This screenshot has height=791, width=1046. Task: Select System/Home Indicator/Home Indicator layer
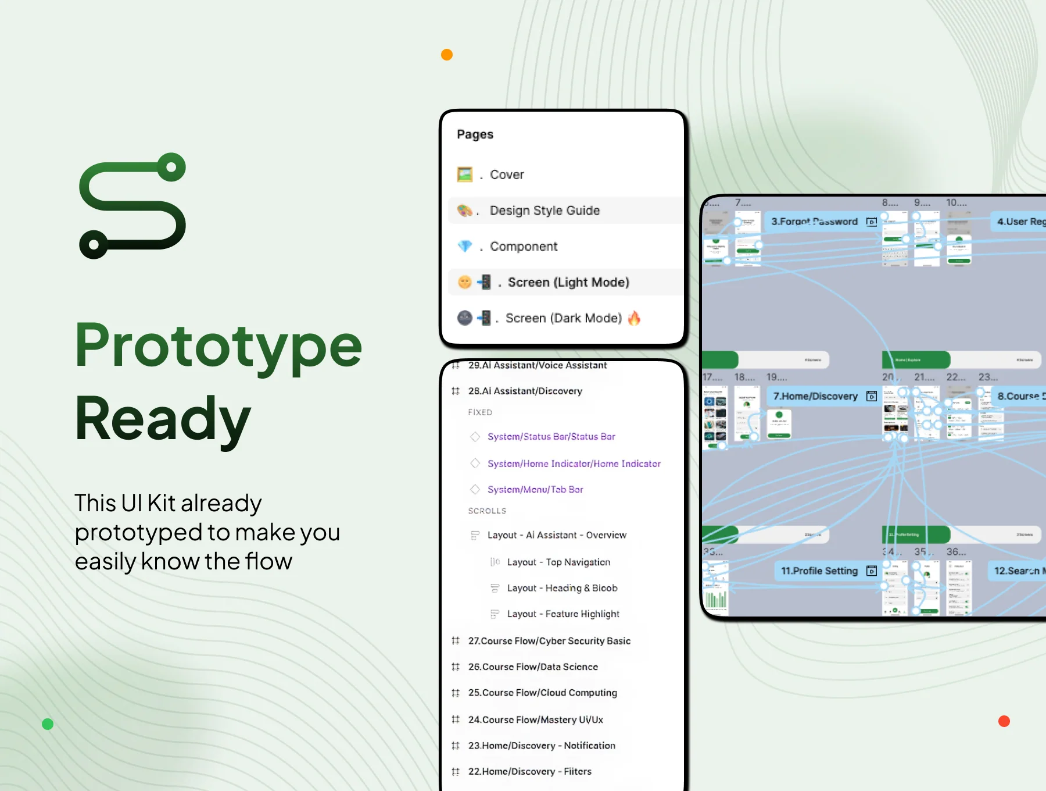coord(574,464)
